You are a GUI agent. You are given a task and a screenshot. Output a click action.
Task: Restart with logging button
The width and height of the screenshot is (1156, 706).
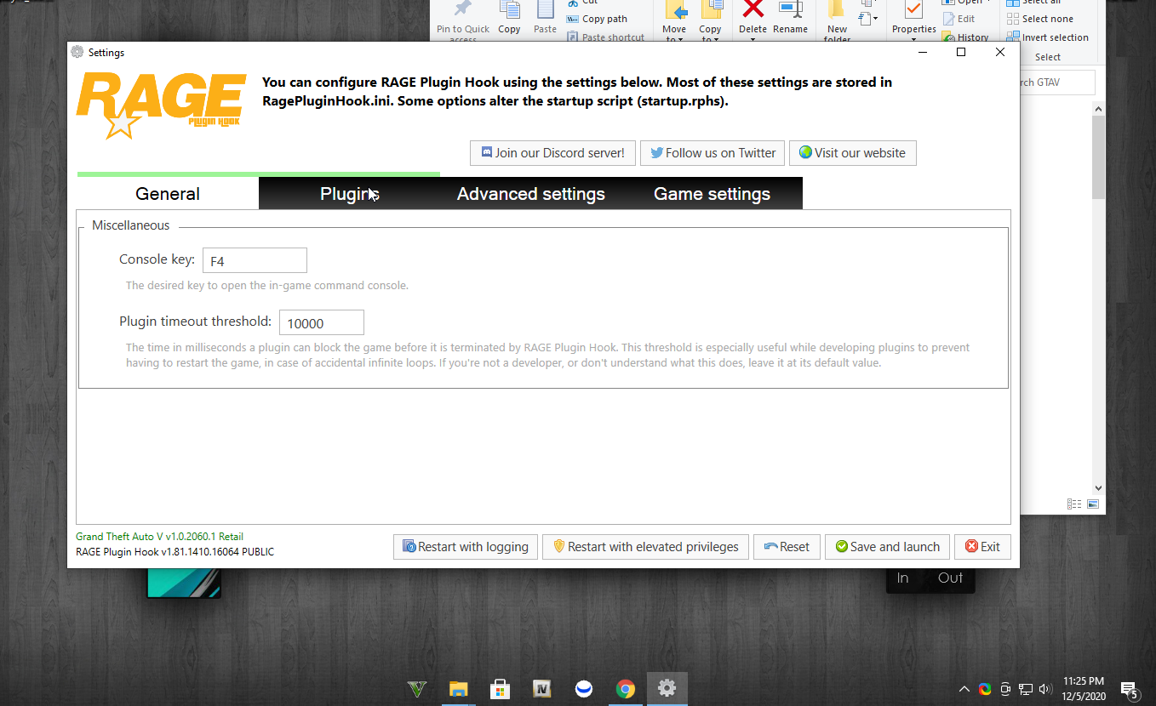point(466,547)
